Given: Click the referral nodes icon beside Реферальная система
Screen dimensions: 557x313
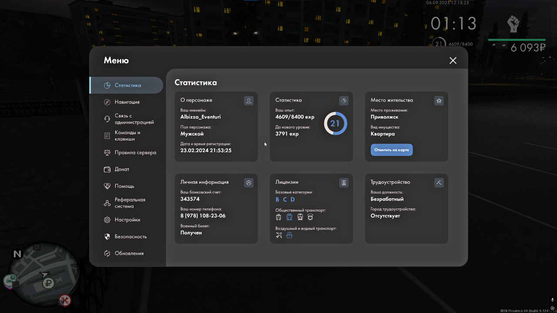Looking at the screenshot, I should click(x=107, y=203).
